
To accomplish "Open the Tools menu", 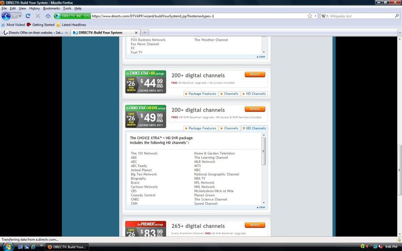I will tap(67, 8).
